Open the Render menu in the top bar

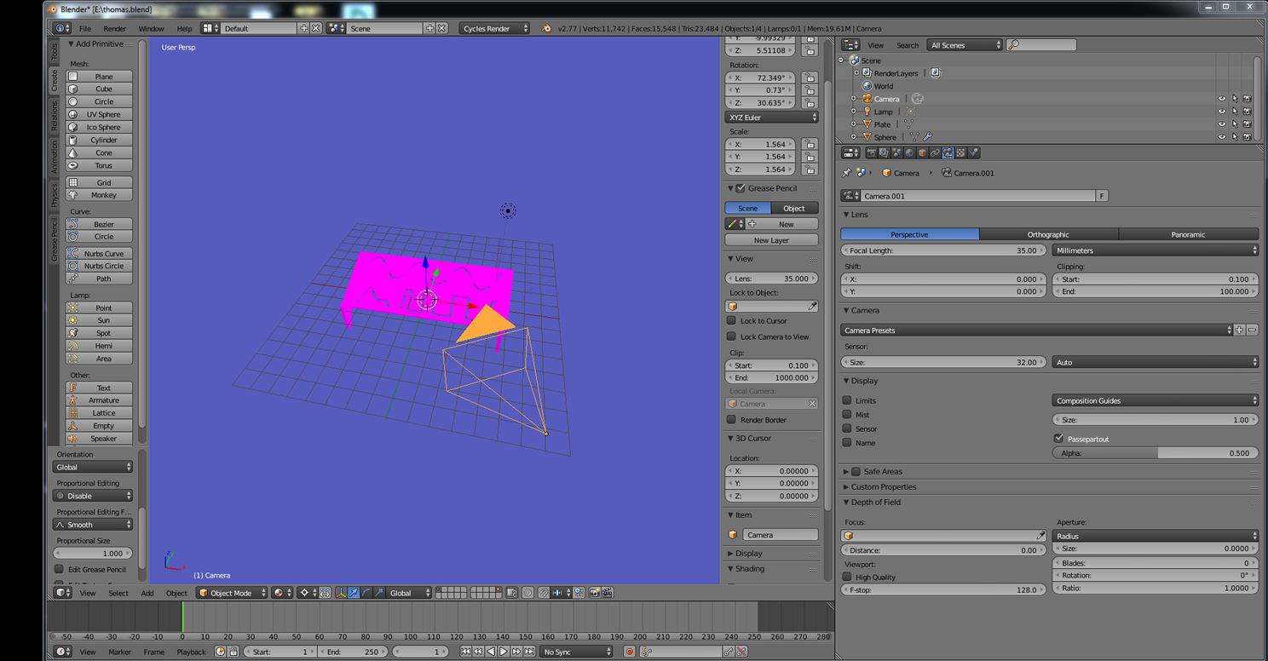pos(115,28)
